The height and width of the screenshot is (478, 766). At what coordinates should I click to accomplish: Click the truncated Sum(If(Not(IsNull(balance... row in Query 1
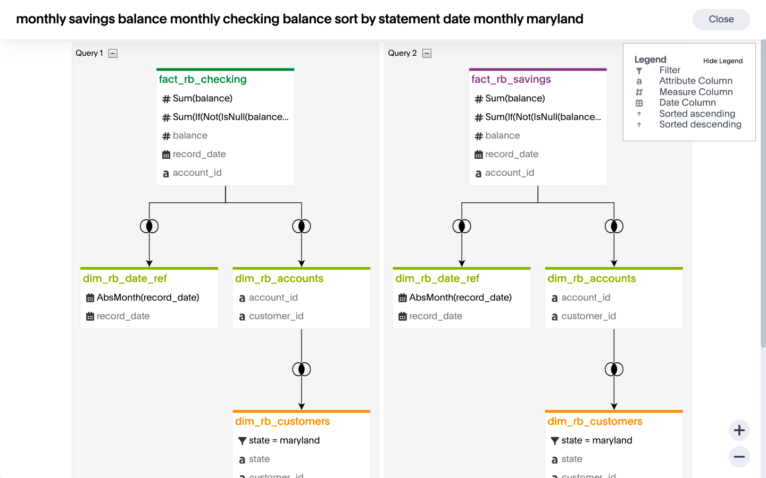click(x=230, y=117)
